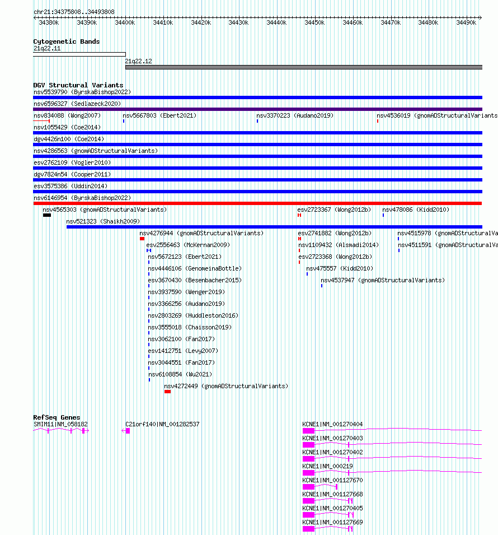Click the RefSeq Genes track title
Screen dimensions: 498x535
[57, 417]
